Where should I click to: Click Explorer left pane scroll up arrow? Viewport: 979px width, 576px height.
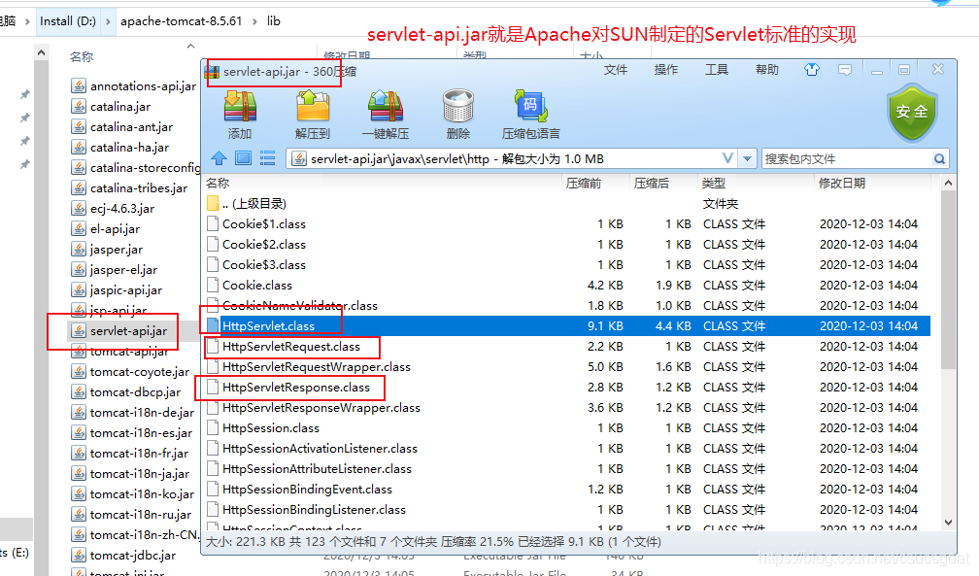coord(41,53)
